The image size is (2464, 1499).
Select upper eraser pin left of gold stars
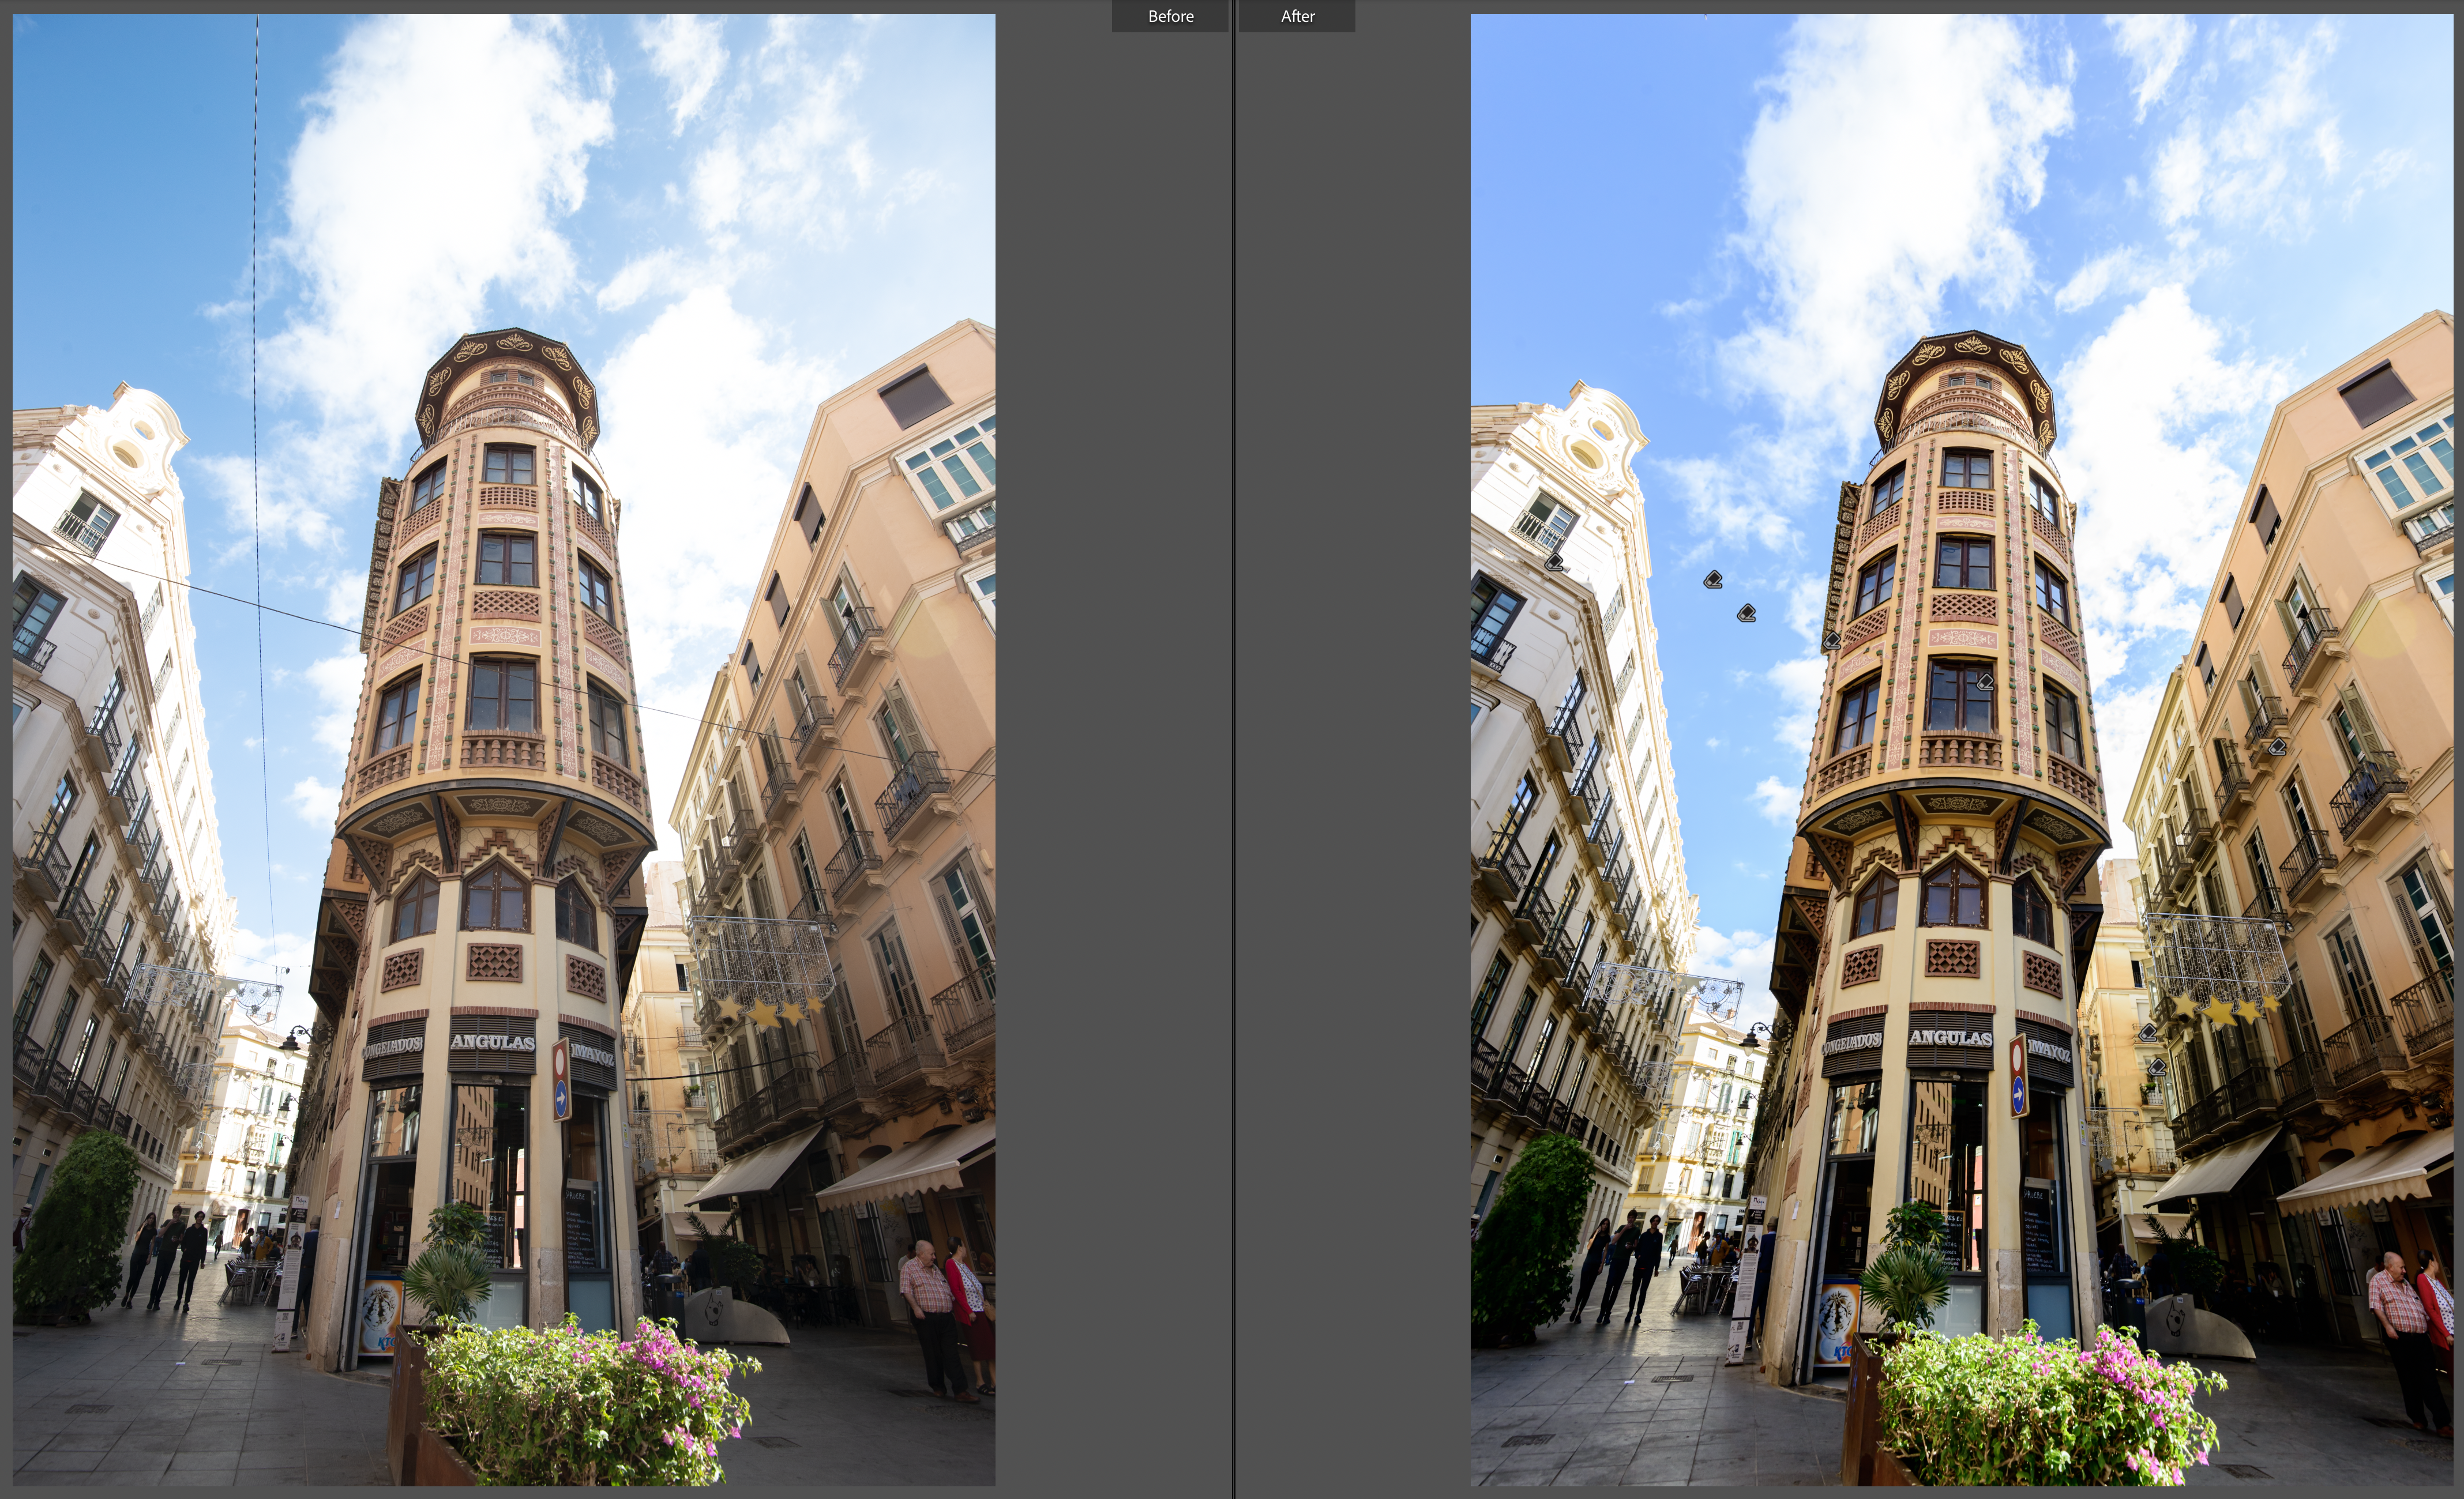2148,1033
